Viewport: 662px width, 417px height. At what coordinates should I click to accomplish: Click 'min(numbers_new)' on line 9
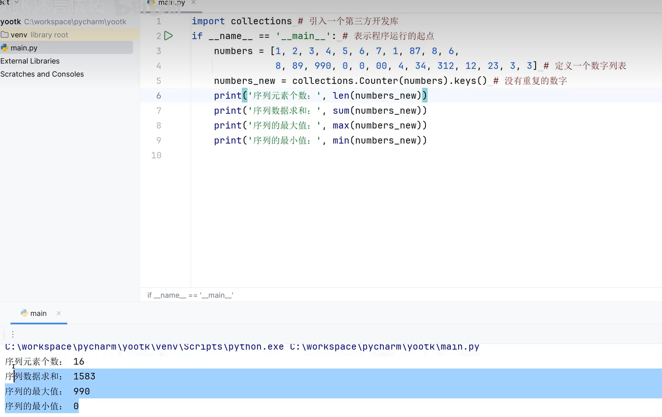[x=377, y=141]
